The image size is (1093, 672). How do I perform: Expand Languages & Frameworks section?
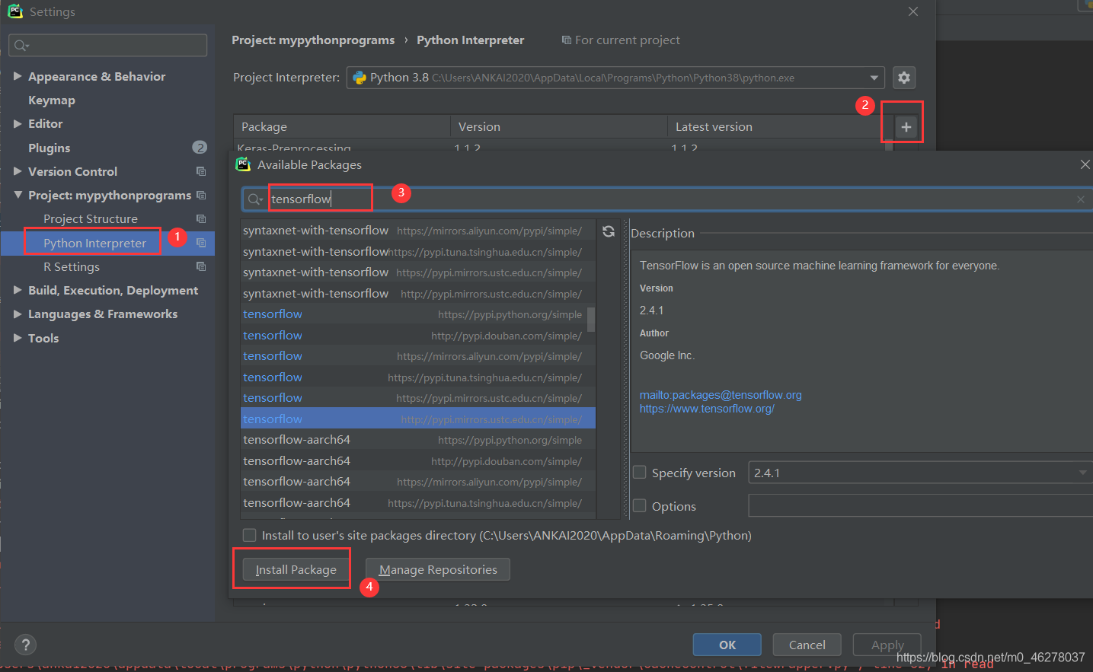click(x=18, y=314)
